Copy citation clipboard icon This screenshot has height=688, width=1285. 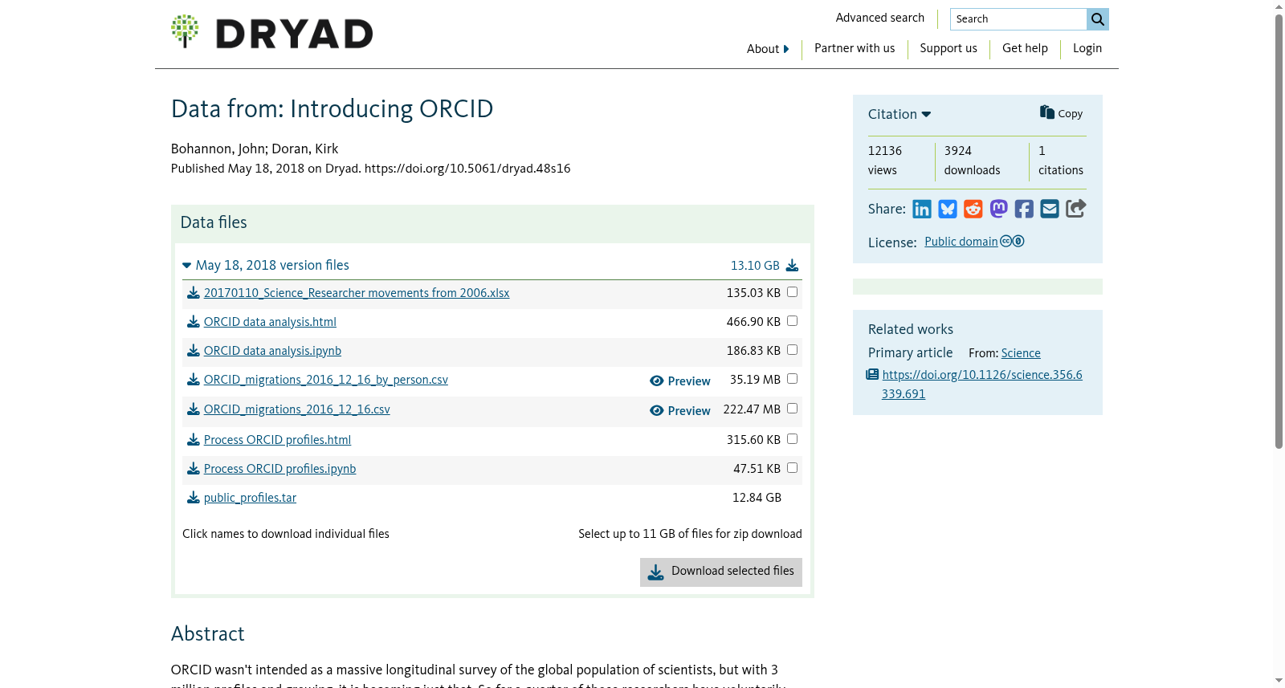1046,112
